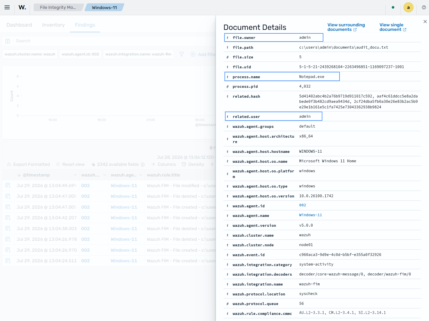This screenshot has height=321, width=429.
Task: Open the help question-mark icon
Action: pos(424,7)
